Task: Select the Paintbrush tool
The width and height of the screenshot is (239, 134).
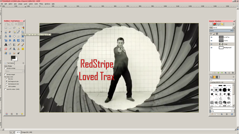Action: coord(23,45)
